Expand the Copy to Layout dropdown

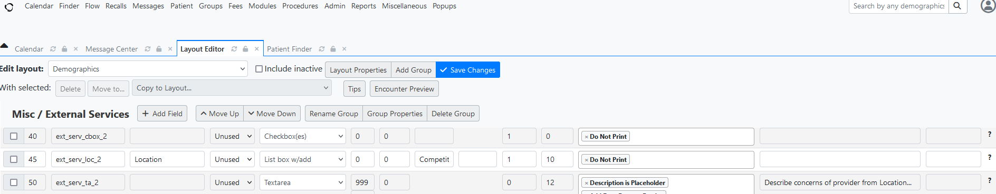[232, 88]
